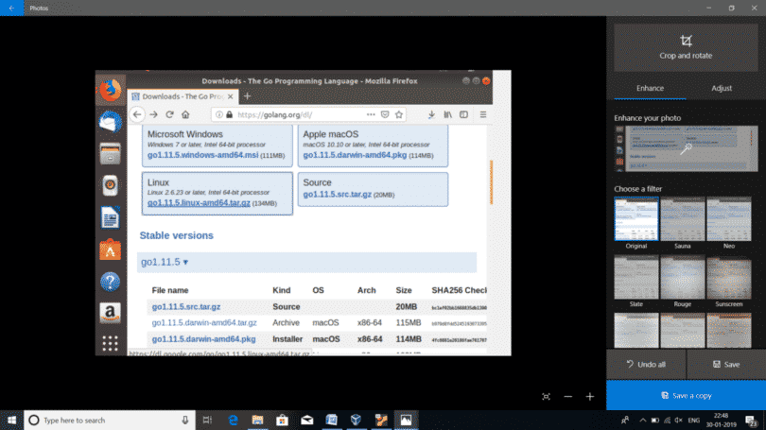Screen dimensions: 766x430
Task: Click the pictured go1.11.5.linux-amd64.tar.gz link
Action: (x=199, y=203)
